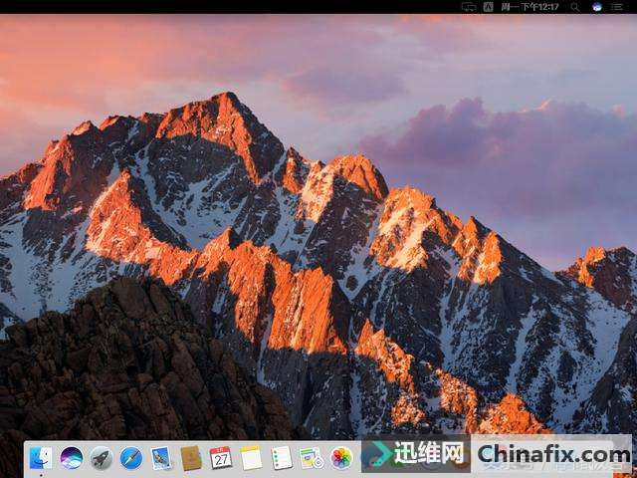Open Finder from the Dock

click(x=41, y=458)
